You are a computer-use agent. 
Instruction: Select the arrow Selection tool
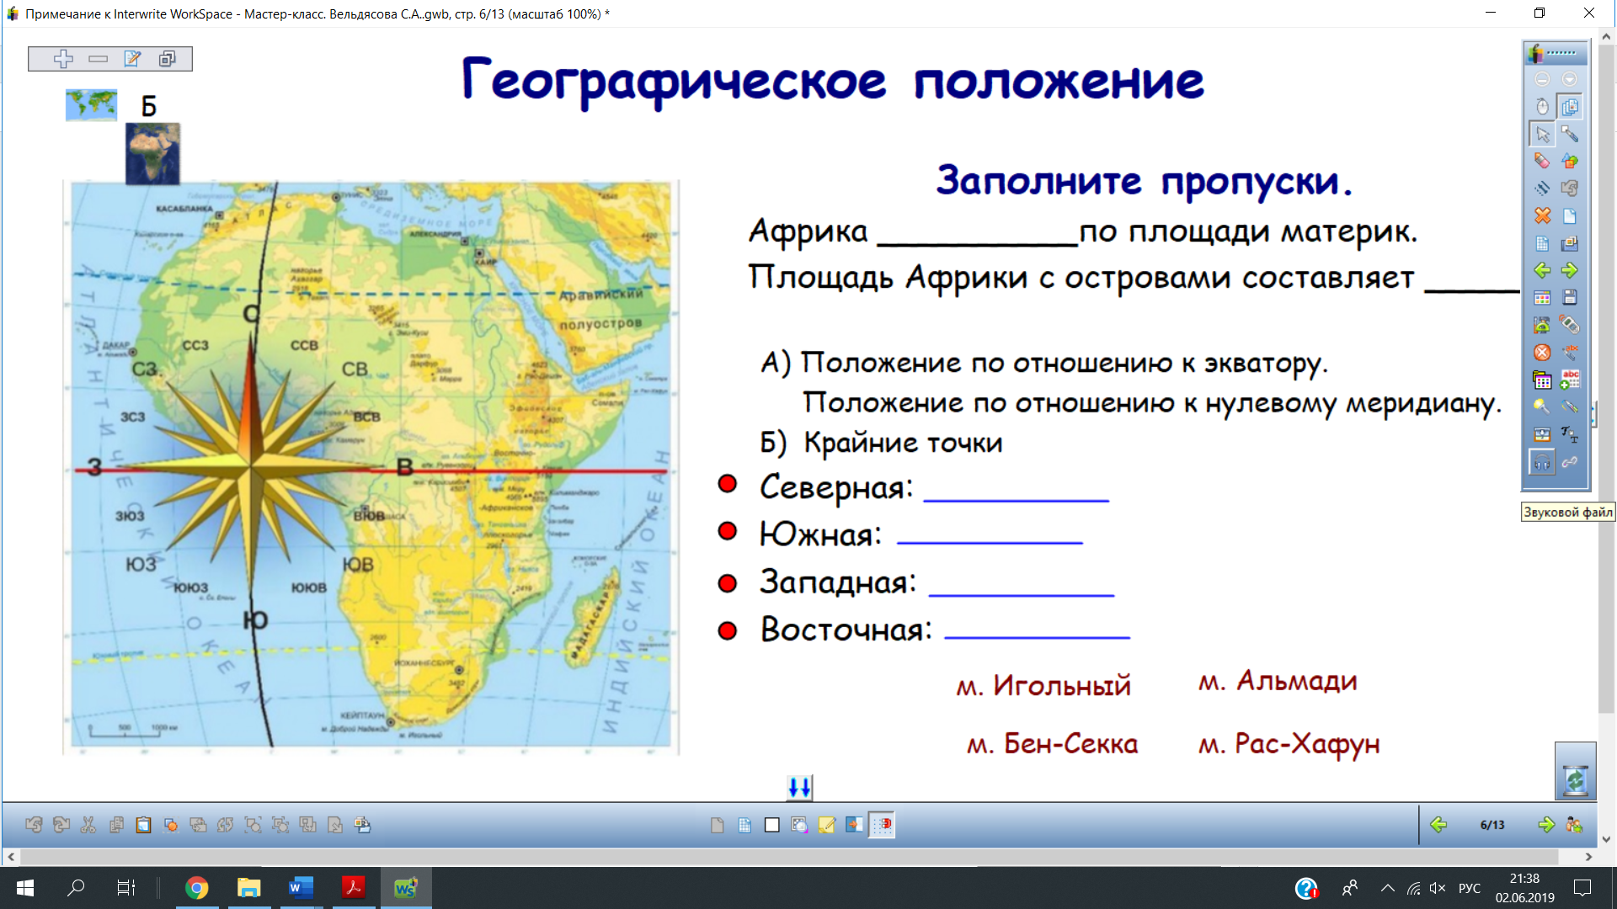point(1541,134)
